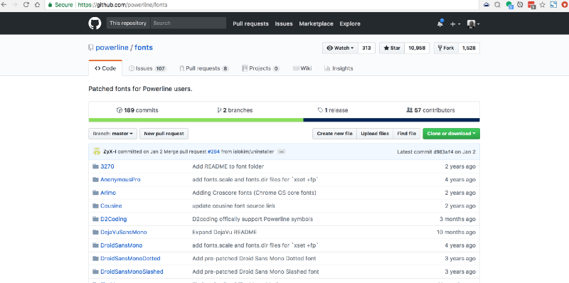
Task: Click the green language bar segment
Action: (196, 119)
